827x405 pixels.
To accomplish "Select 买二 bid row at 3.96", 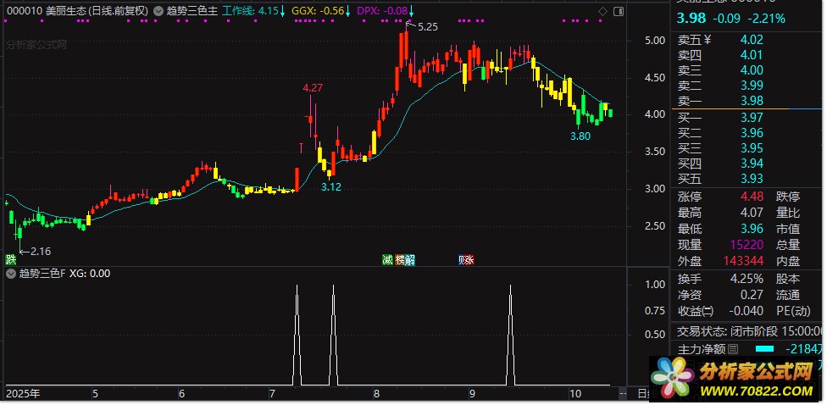I will click(x=748, y=133).
